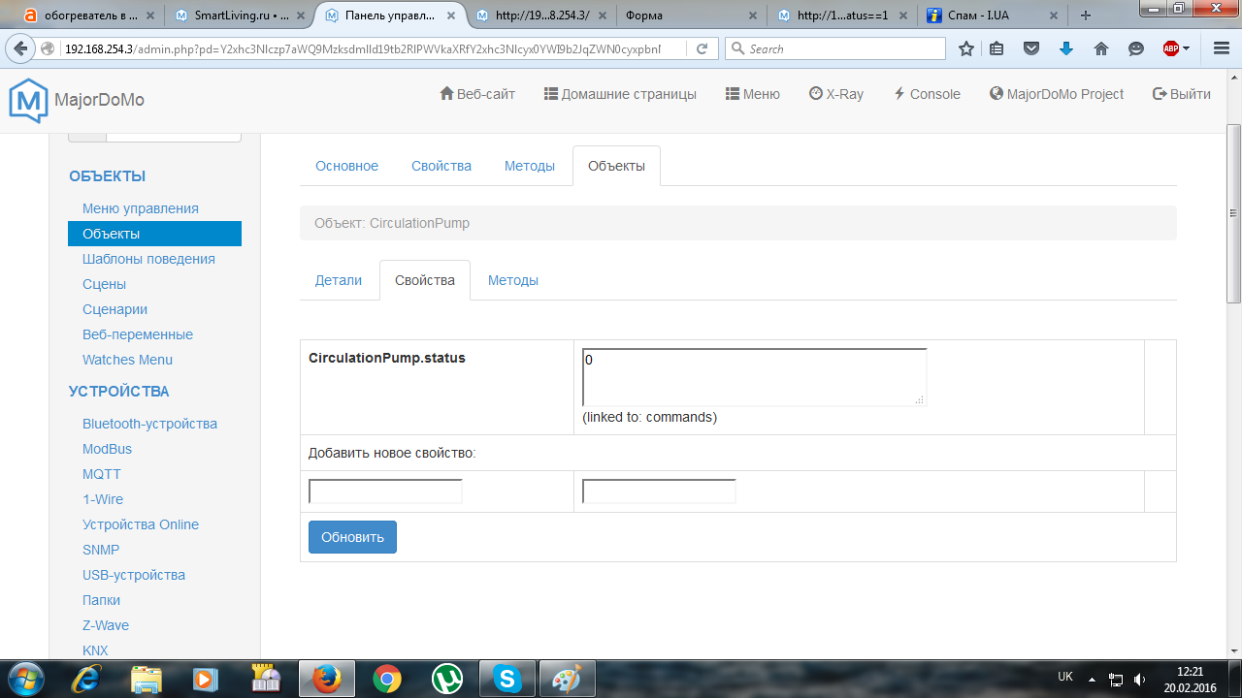The width and height of the screenshot is (1242, 698).
Task: Open the object's Методы tab
Action: pyautogui.click(x=513, y=280)
